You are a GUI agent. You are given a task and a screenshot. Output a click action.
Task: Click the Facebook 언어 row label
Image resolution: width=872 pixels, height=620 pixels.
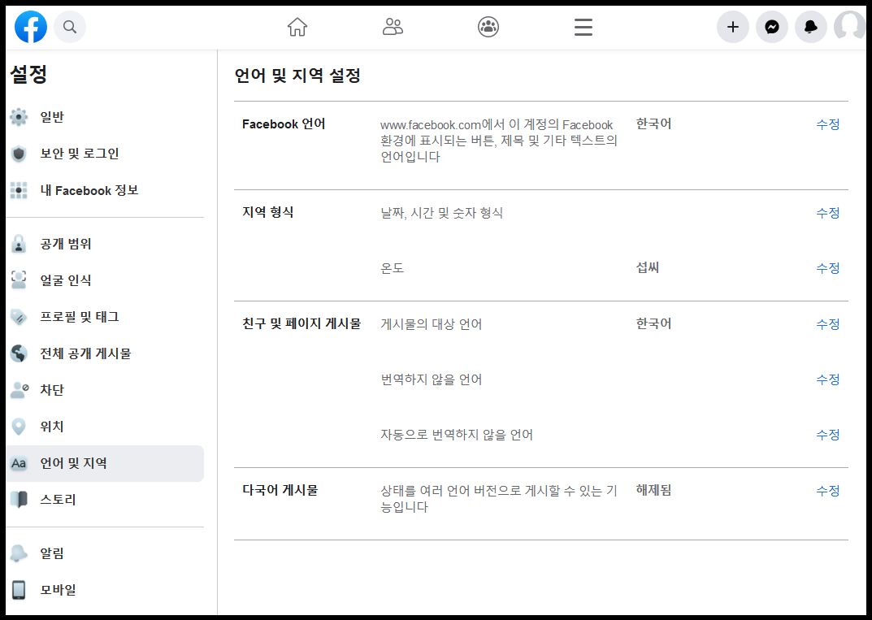point(284,124)
